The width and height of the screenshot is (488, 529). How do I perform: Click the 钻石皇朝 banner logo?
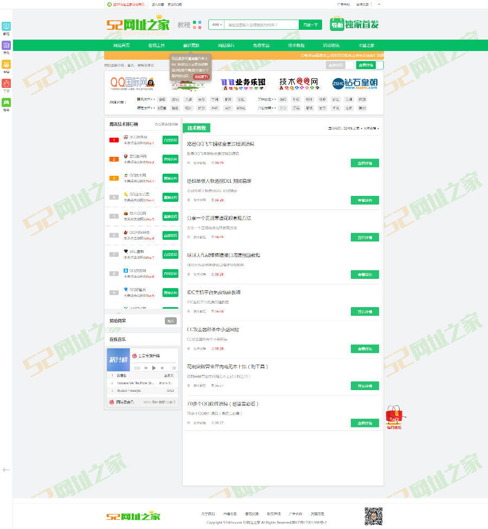355,84
